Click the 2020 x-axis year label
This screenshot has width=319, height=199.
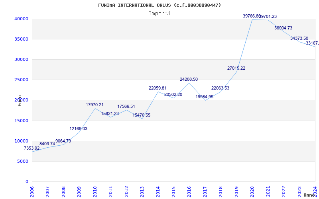tap(252, 191)
